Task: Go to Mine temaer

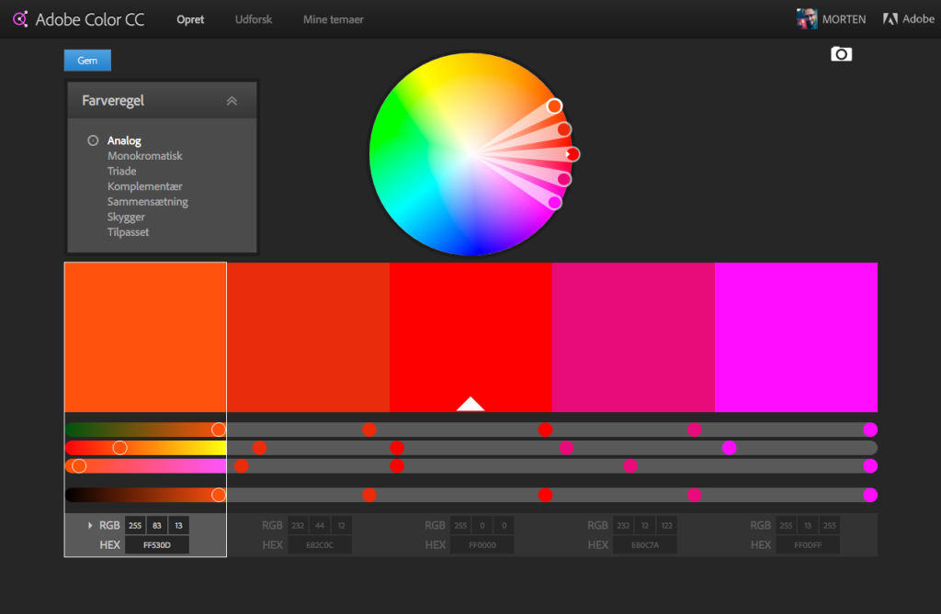Action: [333, 18]
